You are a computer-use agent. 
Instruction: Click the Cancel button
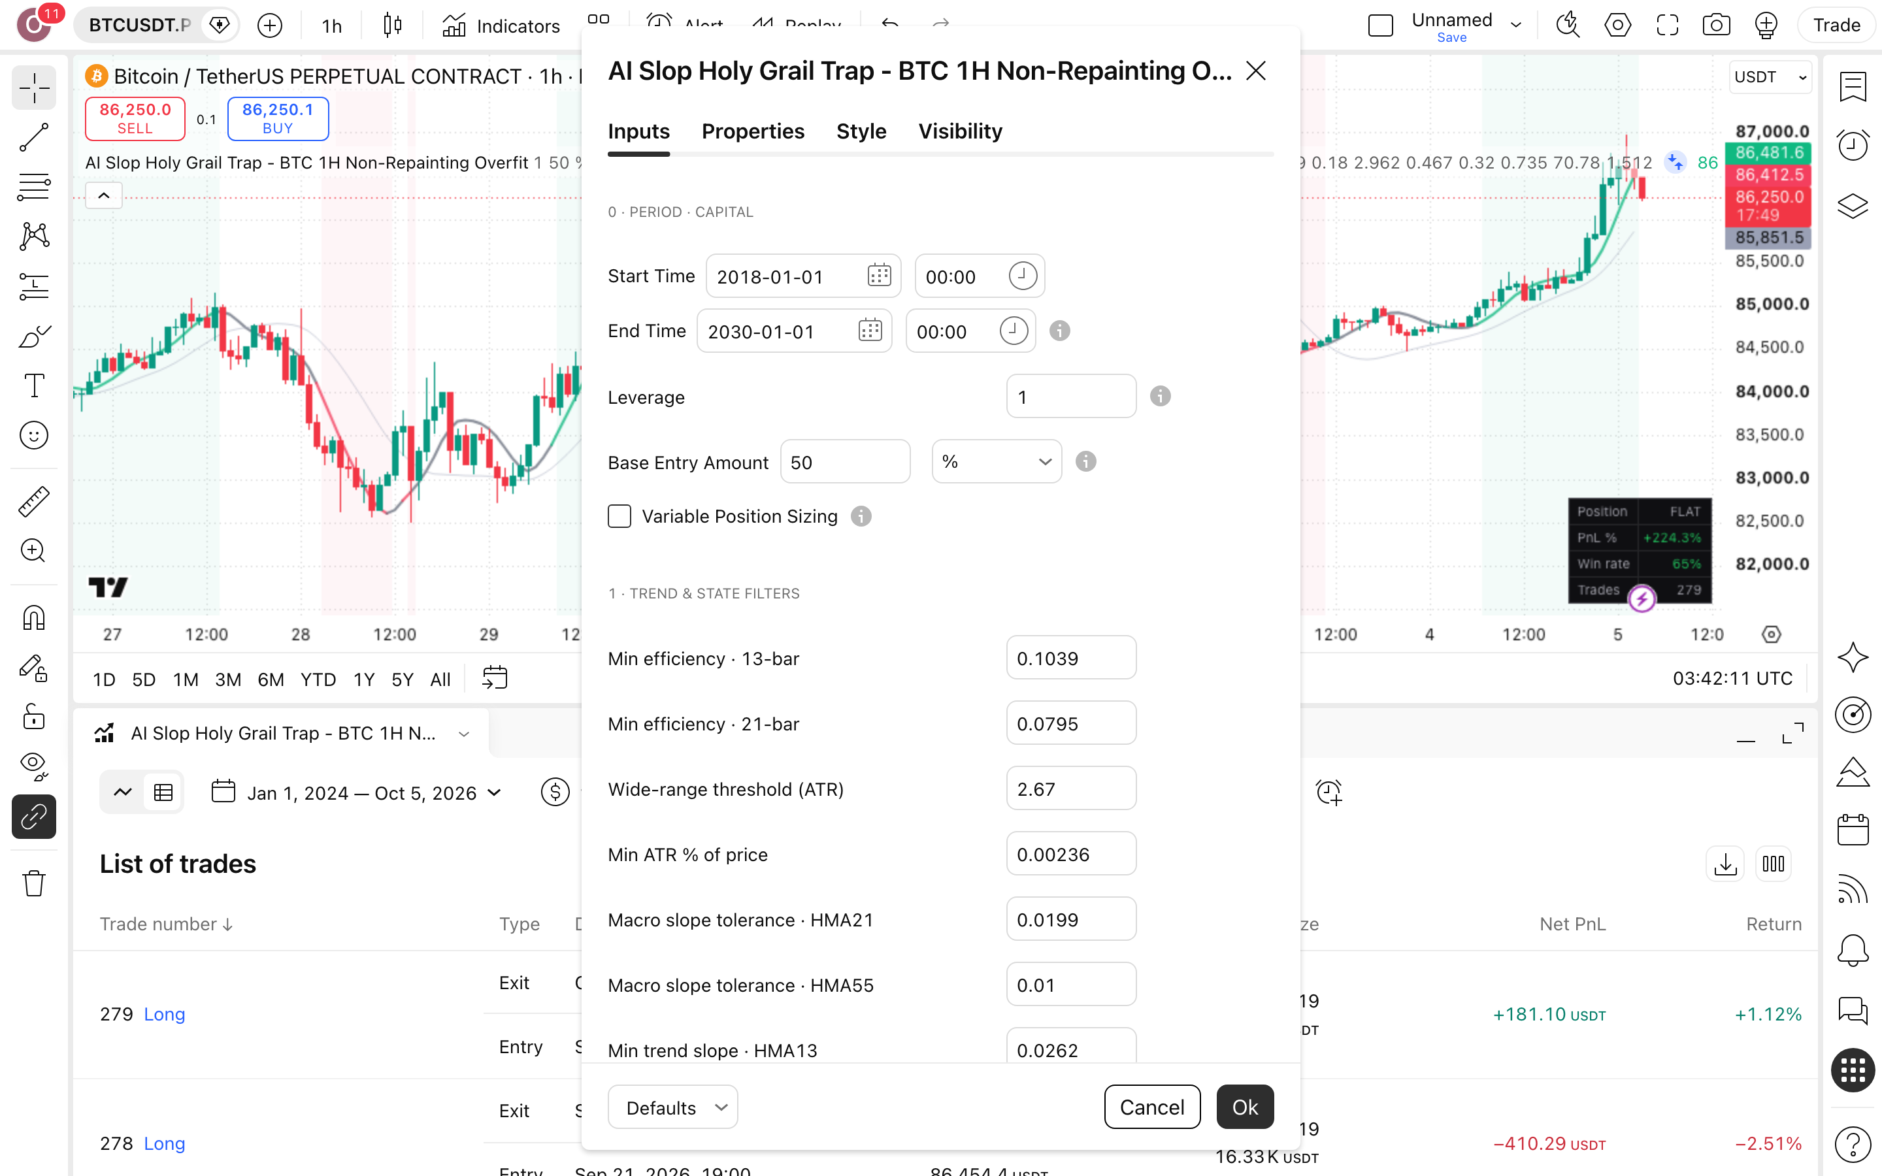(1152, 1107)
